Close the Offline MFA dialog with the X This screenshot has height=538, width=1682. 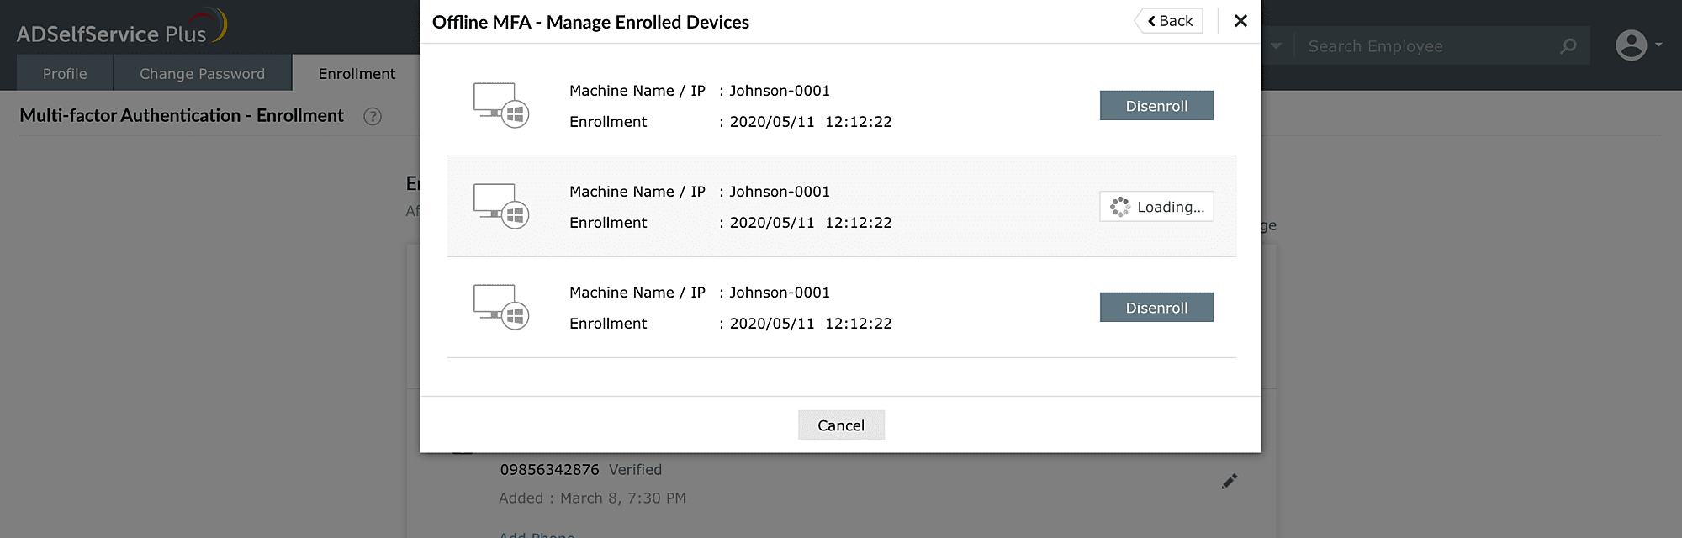(1240, 21)
